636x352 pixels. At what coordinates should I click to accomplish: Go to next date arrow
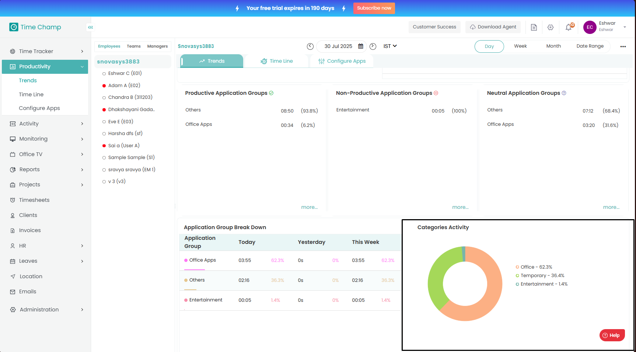[373, 46]
